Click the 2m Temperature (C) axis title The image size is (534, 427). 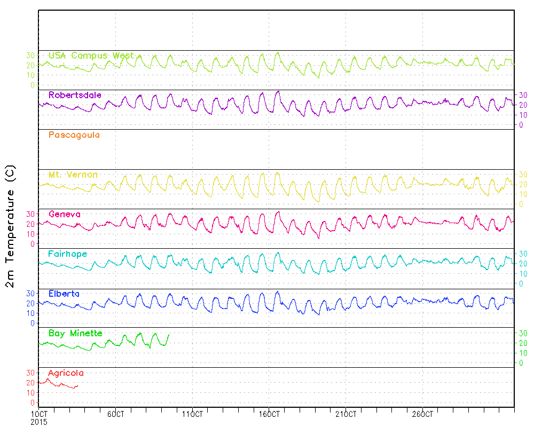tap(11, 227)
